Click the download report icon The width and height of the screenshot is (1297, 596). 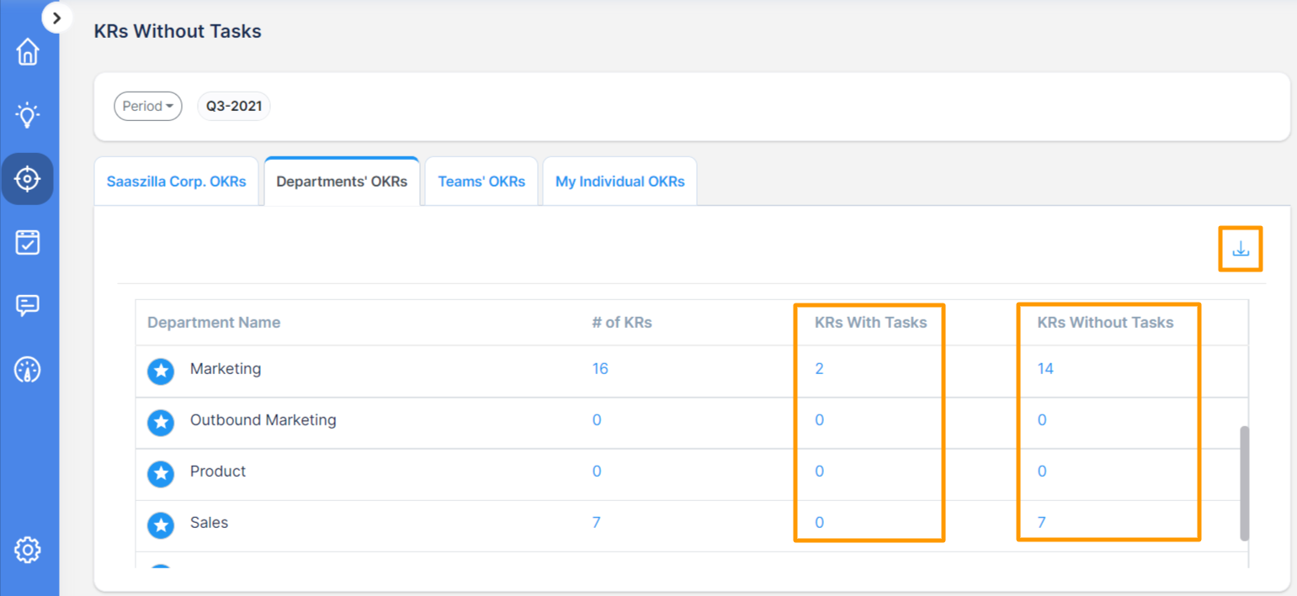click(1240, 248)
